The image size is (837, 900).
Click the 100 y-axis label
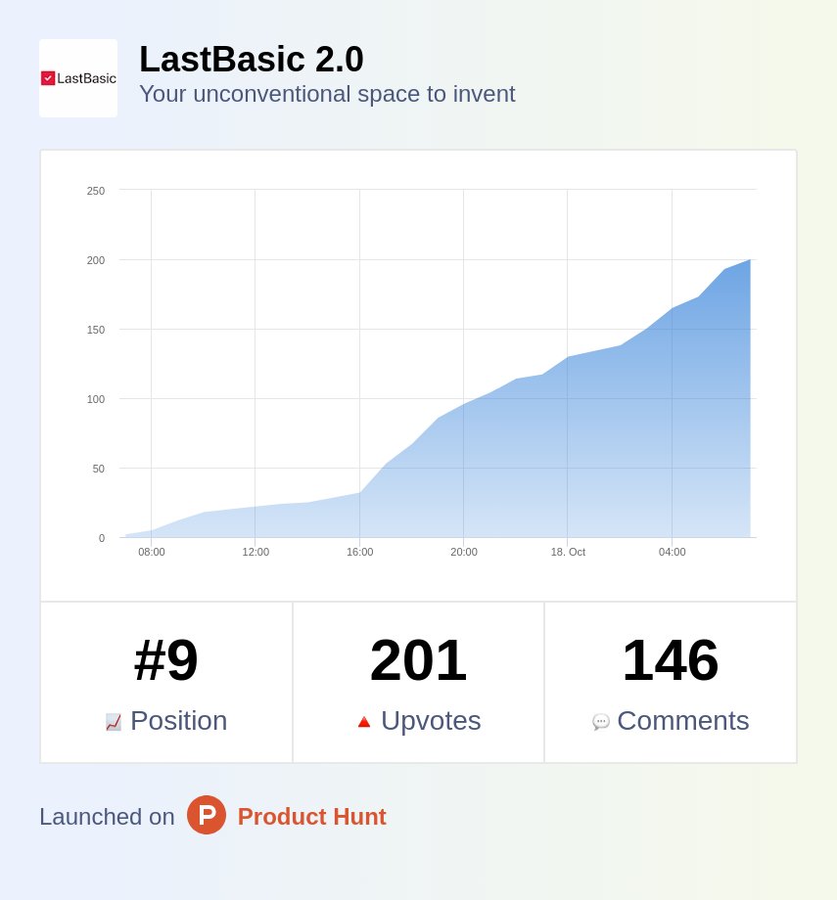(96, 399)
